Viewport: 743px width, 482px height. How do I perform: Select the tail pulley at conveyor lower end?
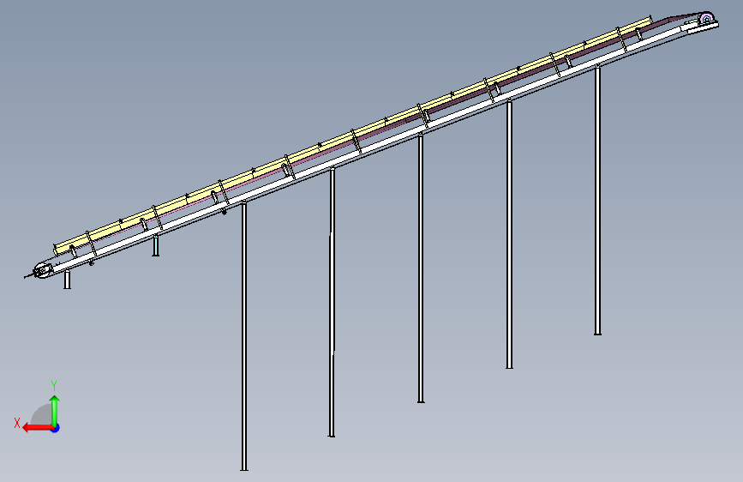coord(42,271)
